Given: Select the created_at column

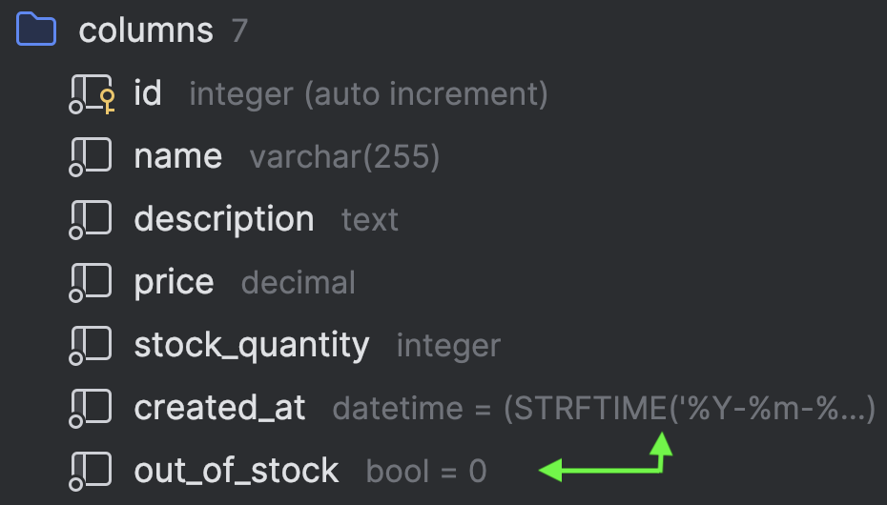Looking at the screenshot, I should click(x=220, y=408).
